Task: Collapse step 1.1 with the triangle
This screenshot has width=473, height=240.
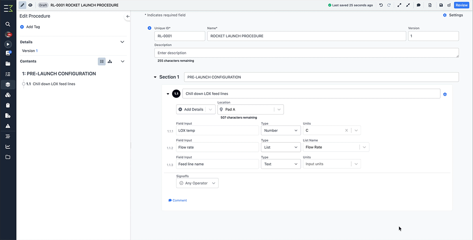Action: pyautogui.click(x=168, y=94)
